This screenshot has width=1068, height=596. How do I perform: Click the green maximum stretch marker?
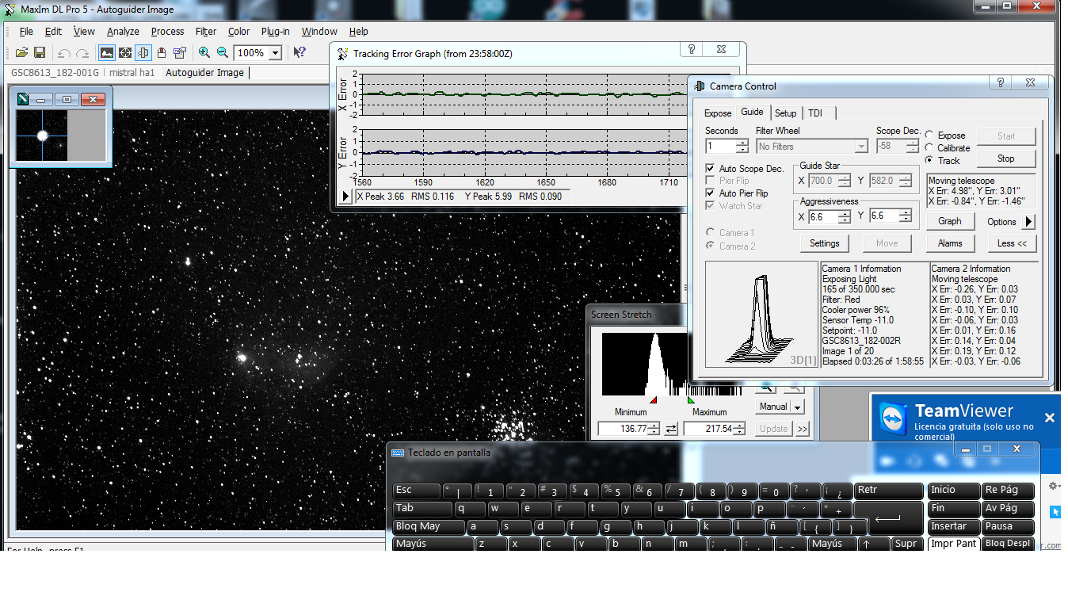691,399
